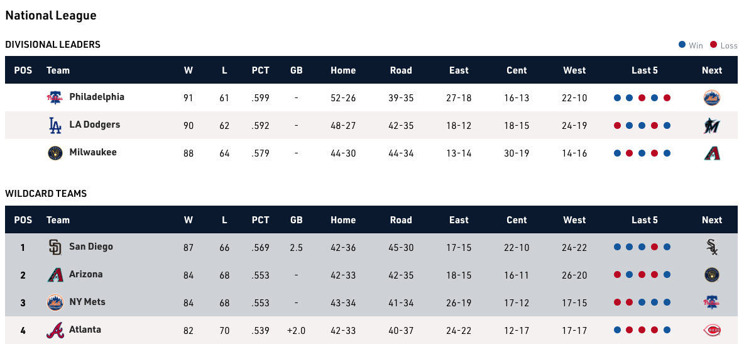The image size is (744, 344).
Task: Sort divisional leaders by PCT column
Action: click(260, 70)
